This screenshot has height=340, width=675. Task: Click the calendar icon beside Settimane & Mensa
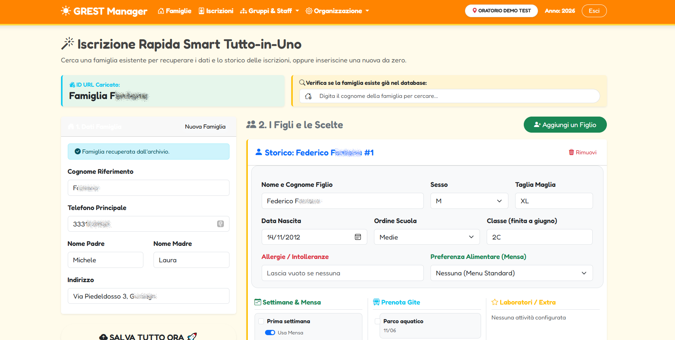point(258,302)
